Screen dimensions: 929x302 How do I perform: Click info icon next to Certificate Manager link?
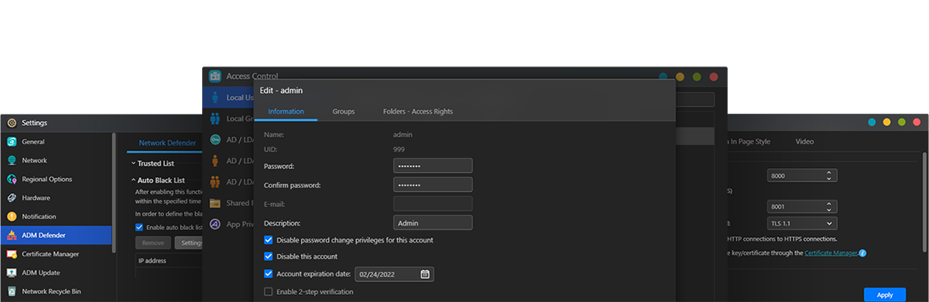862,253
